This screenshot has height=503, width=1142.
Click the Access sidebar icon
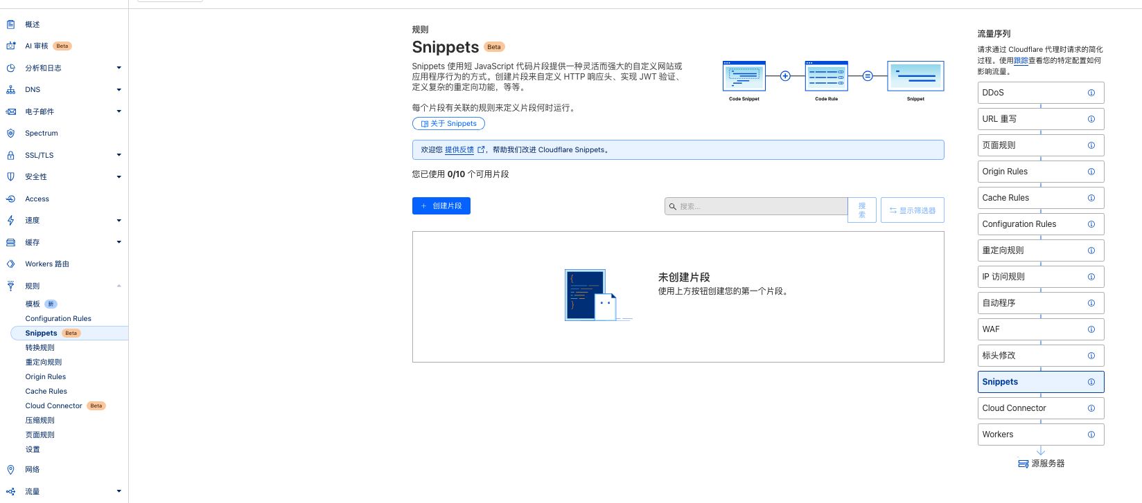(10, 199)
